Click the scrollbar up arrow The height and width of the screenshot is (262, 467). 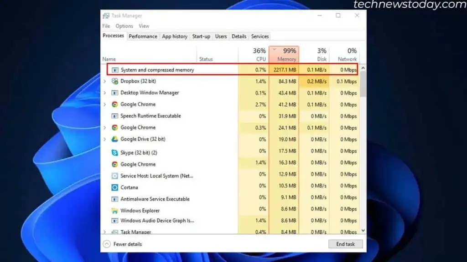click(363, 68)
